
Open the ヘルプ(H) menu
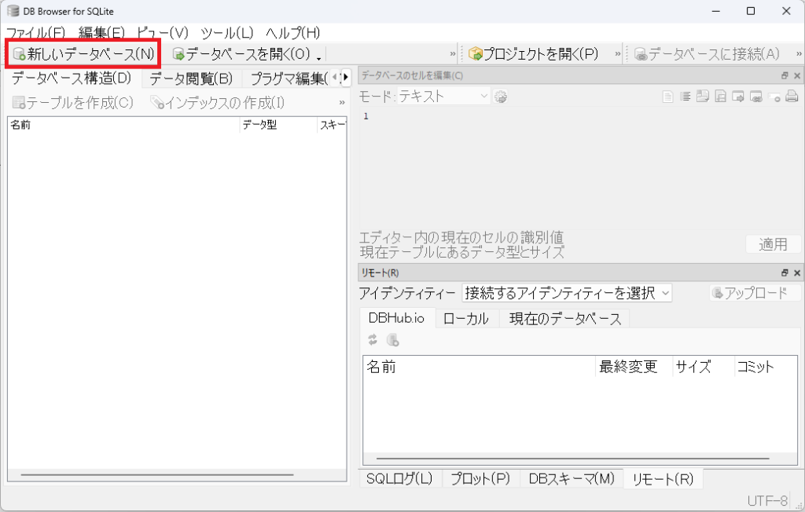[292, 33]
